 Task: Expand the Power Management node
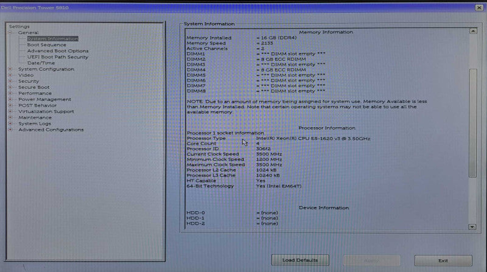coord(10,99)
